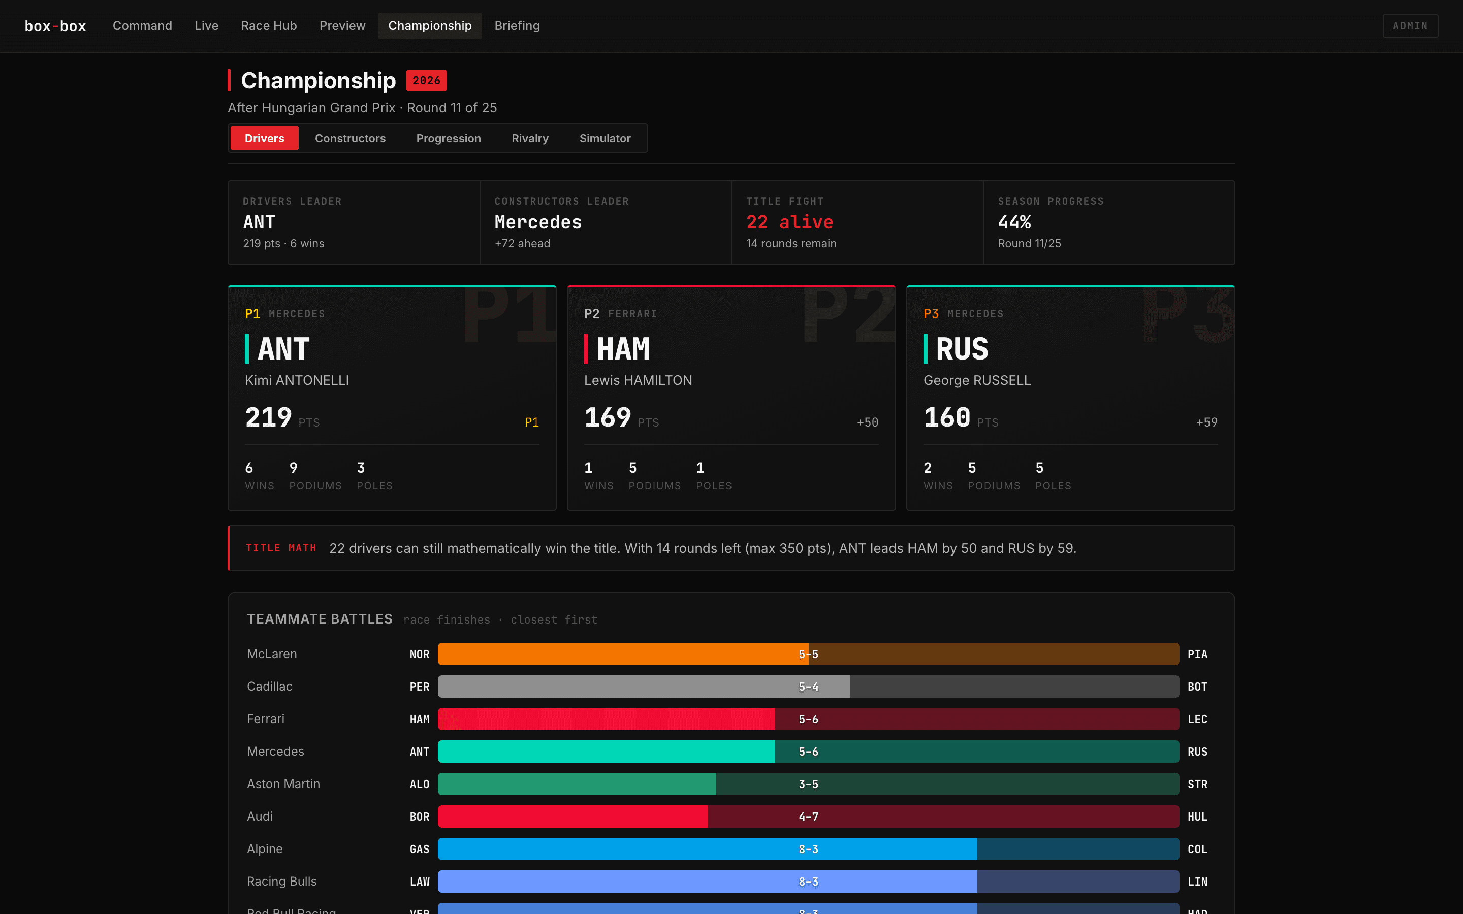Click the ADMIN button
The width and height of the screenshot is (1463, 914).
click(x=1410, y=26)
